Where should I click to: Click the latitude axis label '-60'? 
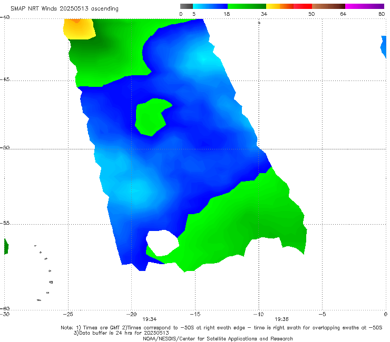coord(5,308)
